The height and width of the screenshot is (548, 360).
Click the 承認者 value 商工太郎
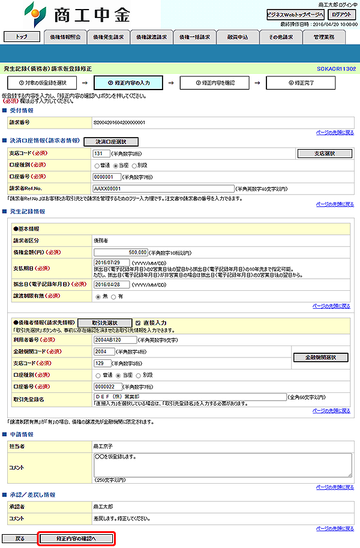(x=103, y=507)
